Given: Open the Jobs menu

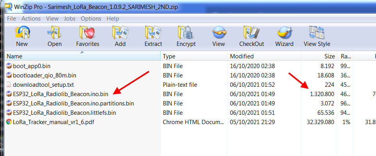Looking at the screenshot, I should coord(69,19).
